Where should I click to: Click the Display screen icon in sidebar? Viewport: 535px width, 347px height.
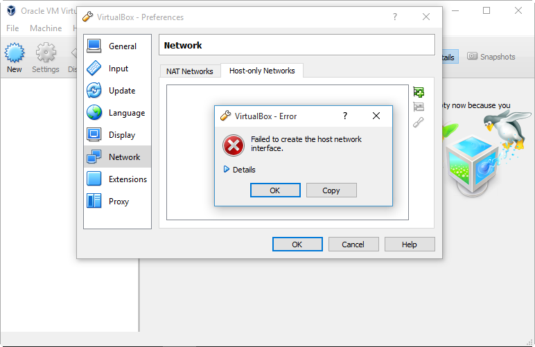pos(94,134)
